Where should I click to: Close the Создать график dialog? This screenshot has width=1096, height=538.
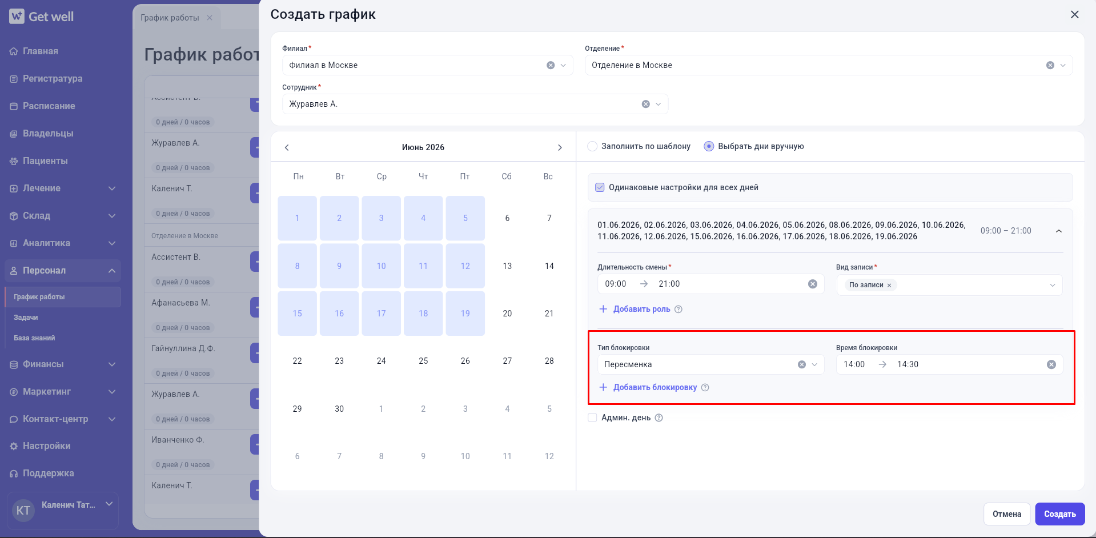coord(1074,14)
